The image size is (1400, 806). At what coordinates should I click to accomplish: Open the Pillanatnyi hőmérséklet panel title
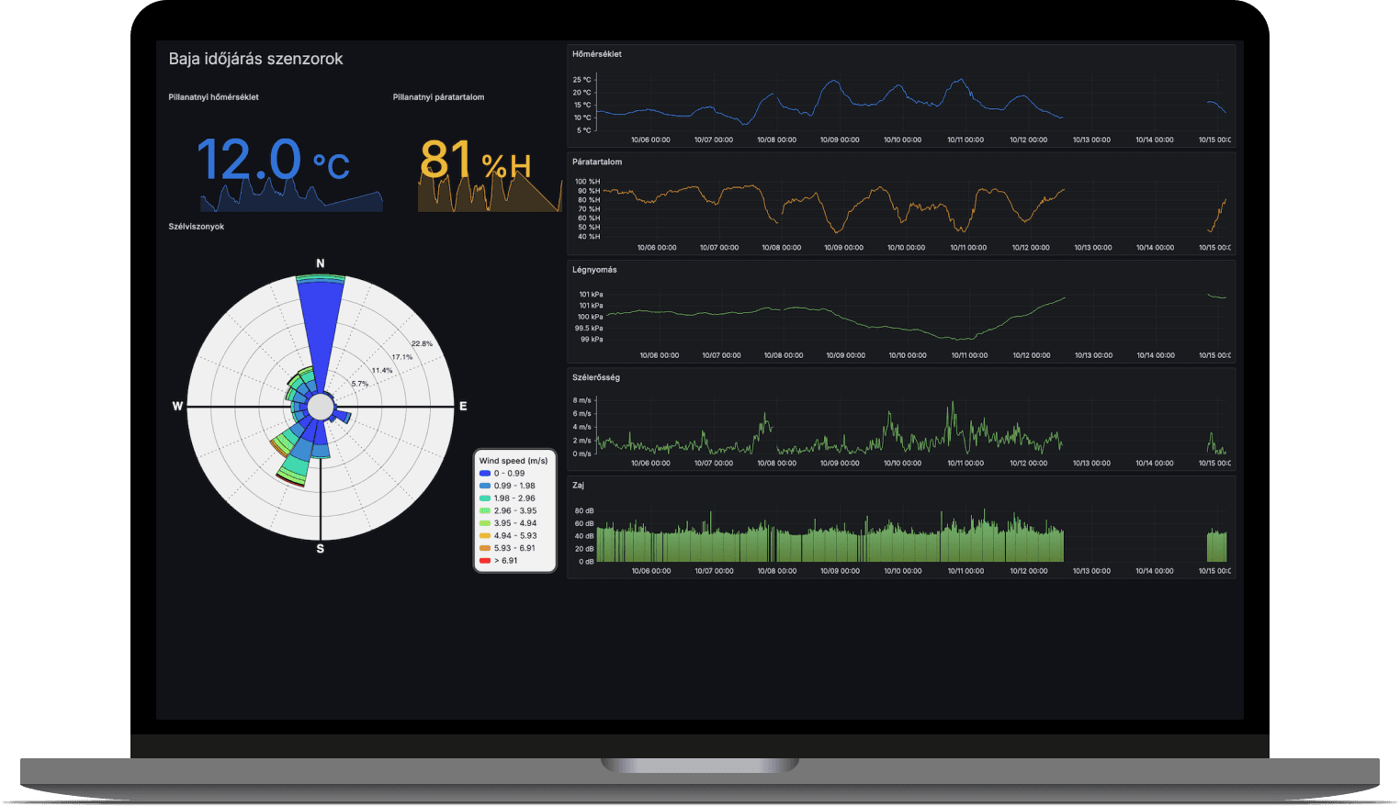213,97
